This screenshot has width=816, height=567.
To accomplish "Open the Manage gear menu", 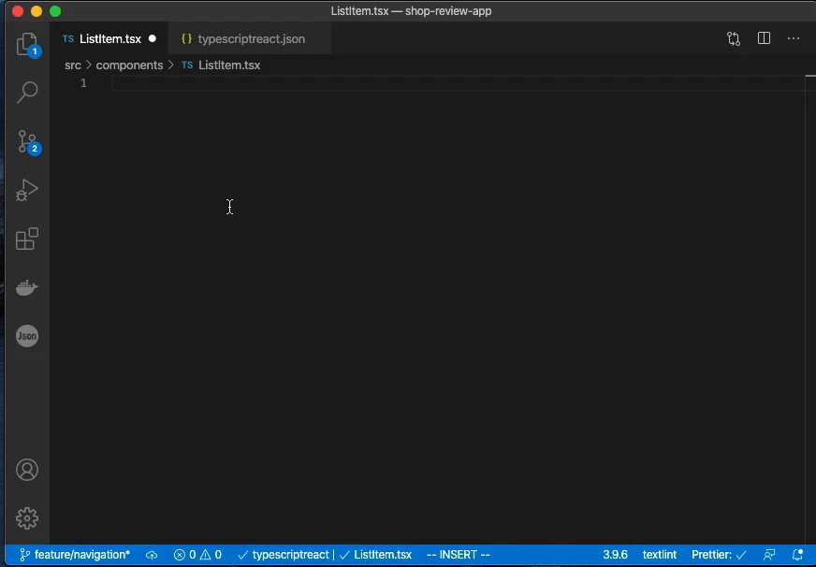I will pyautogui.click(x=27, y=518).
